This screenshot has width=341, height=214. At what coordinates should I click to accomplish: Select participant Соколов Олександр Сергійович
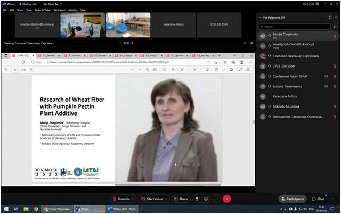tap(297, 56)
